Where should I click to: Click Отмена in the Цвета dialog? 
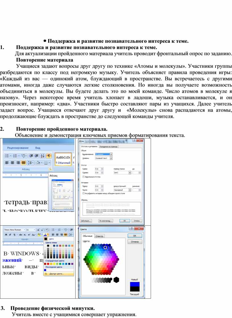point(135,242)
